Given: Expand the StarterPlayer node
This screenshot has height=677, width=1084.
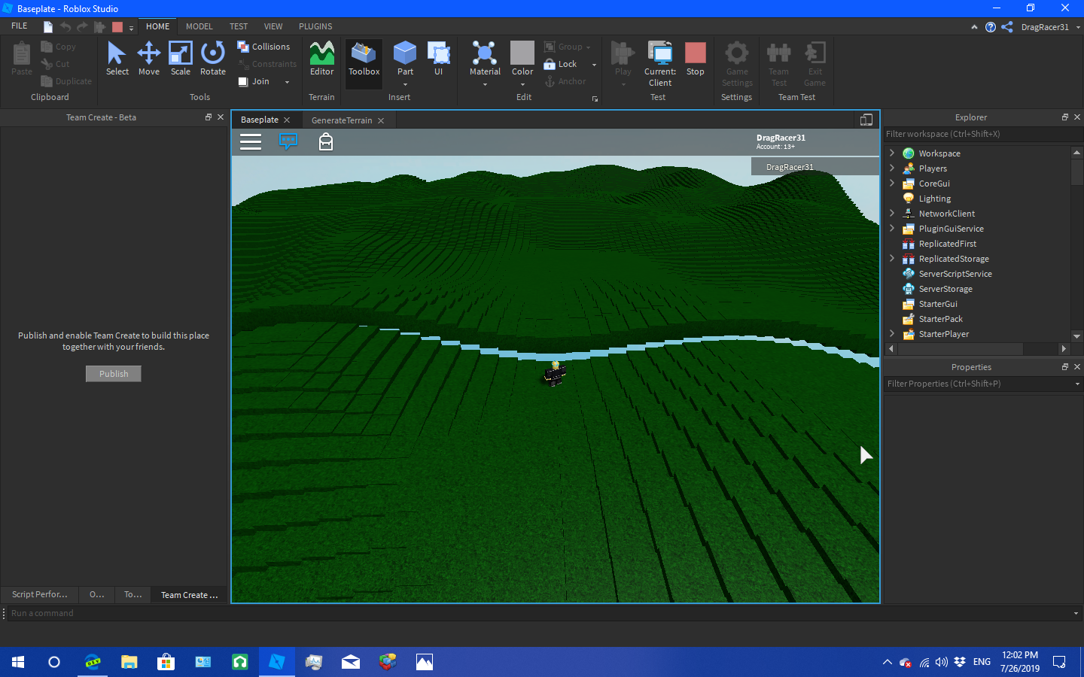Looking at the screenshot, I should coord(892,333).
